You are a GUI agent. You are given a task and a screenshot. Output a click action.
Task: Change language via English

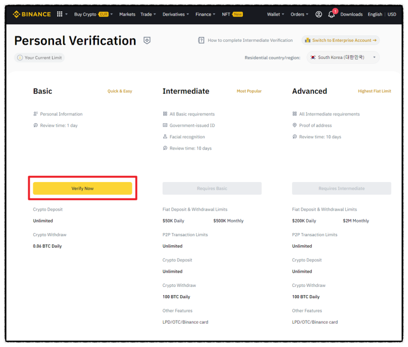375,14
